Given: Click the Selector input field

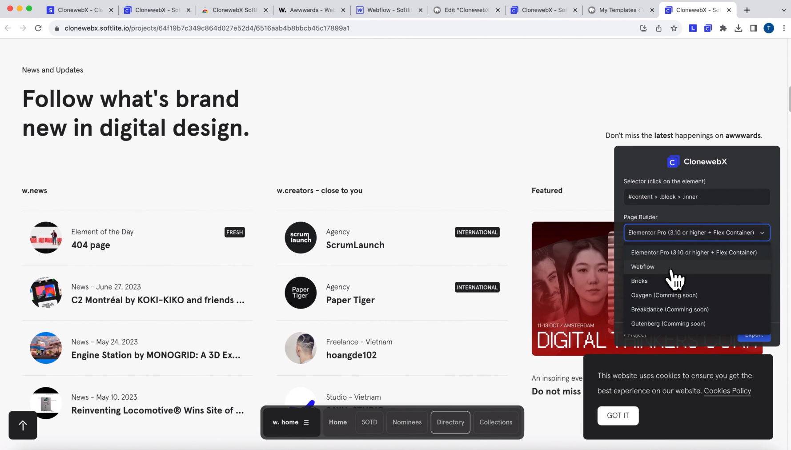Looking at the screenshot, I should [x=697, y=197].
